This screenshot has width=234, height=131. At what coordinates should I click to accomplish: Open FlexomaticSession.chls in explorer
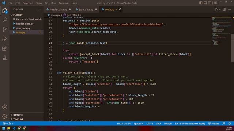[27, 19]
